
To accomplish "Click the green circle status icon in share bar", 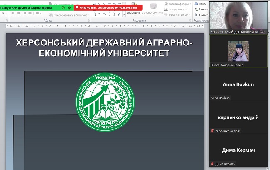I will (x=64, y=7).
